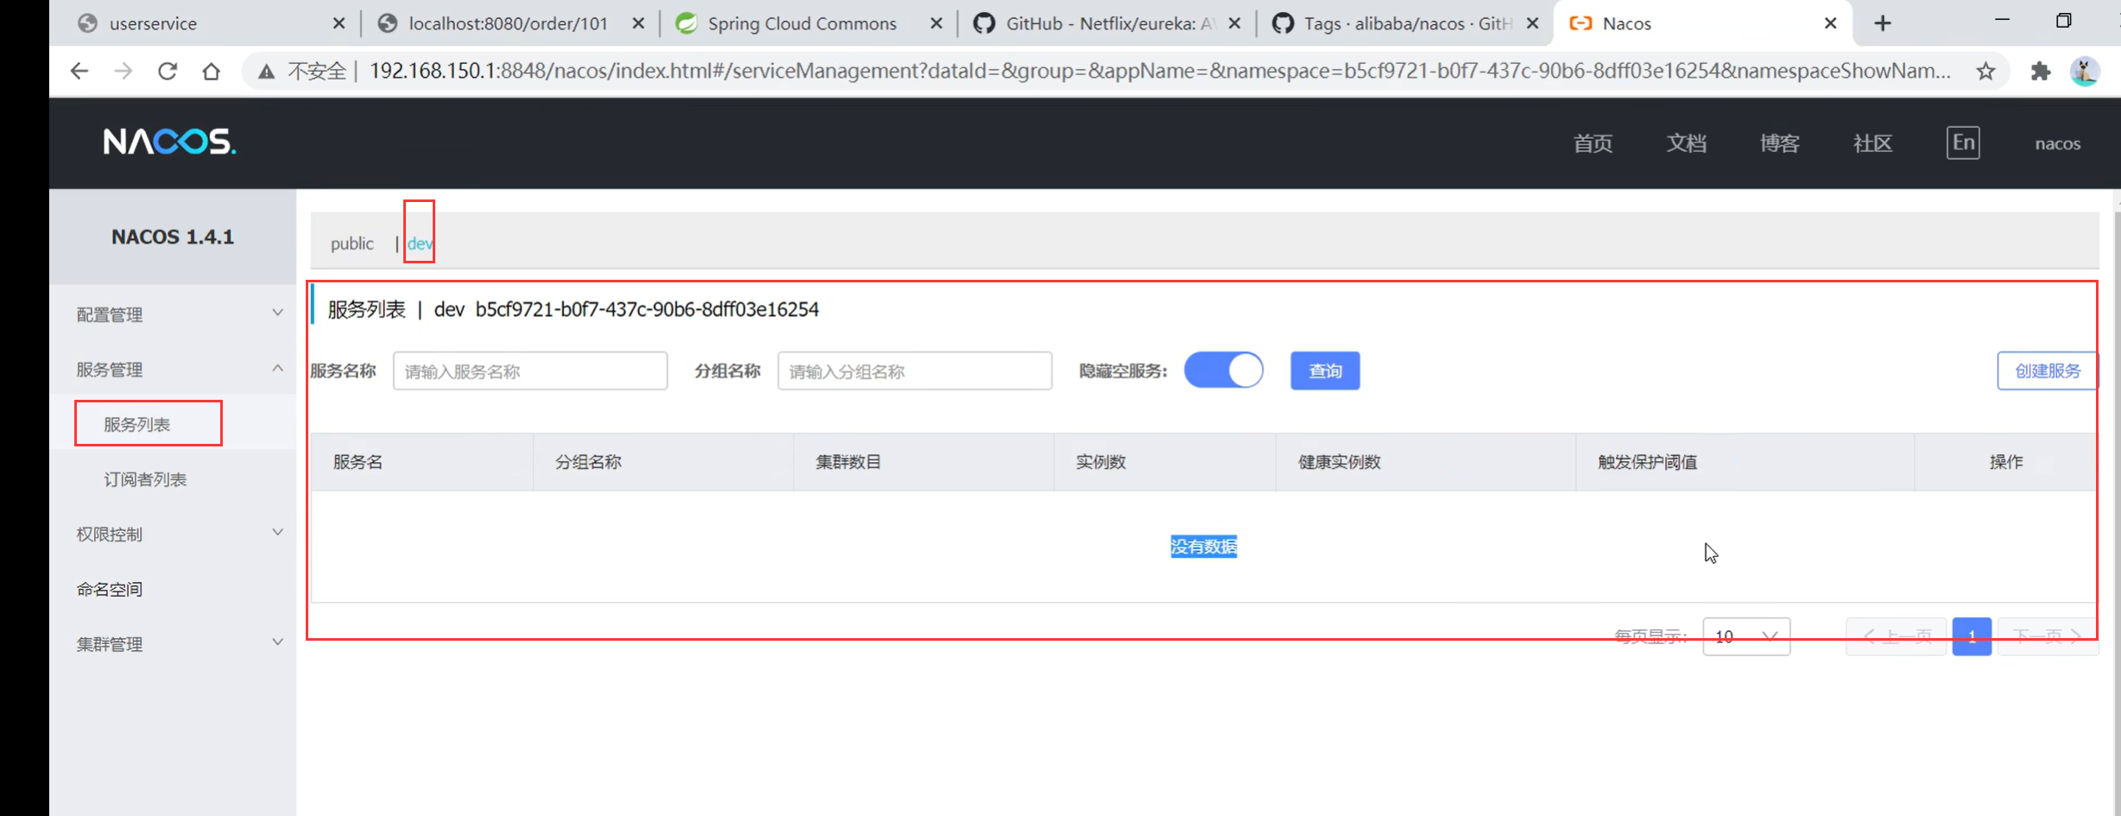Switch to the dev namespace
Image resolution: width=2121 pixels, height=816 pixels.
coord(420,244)
